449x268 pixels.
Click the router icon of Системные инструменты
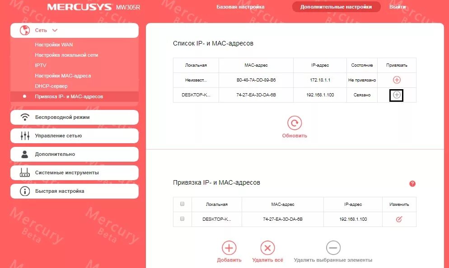[x=25, y=173]
